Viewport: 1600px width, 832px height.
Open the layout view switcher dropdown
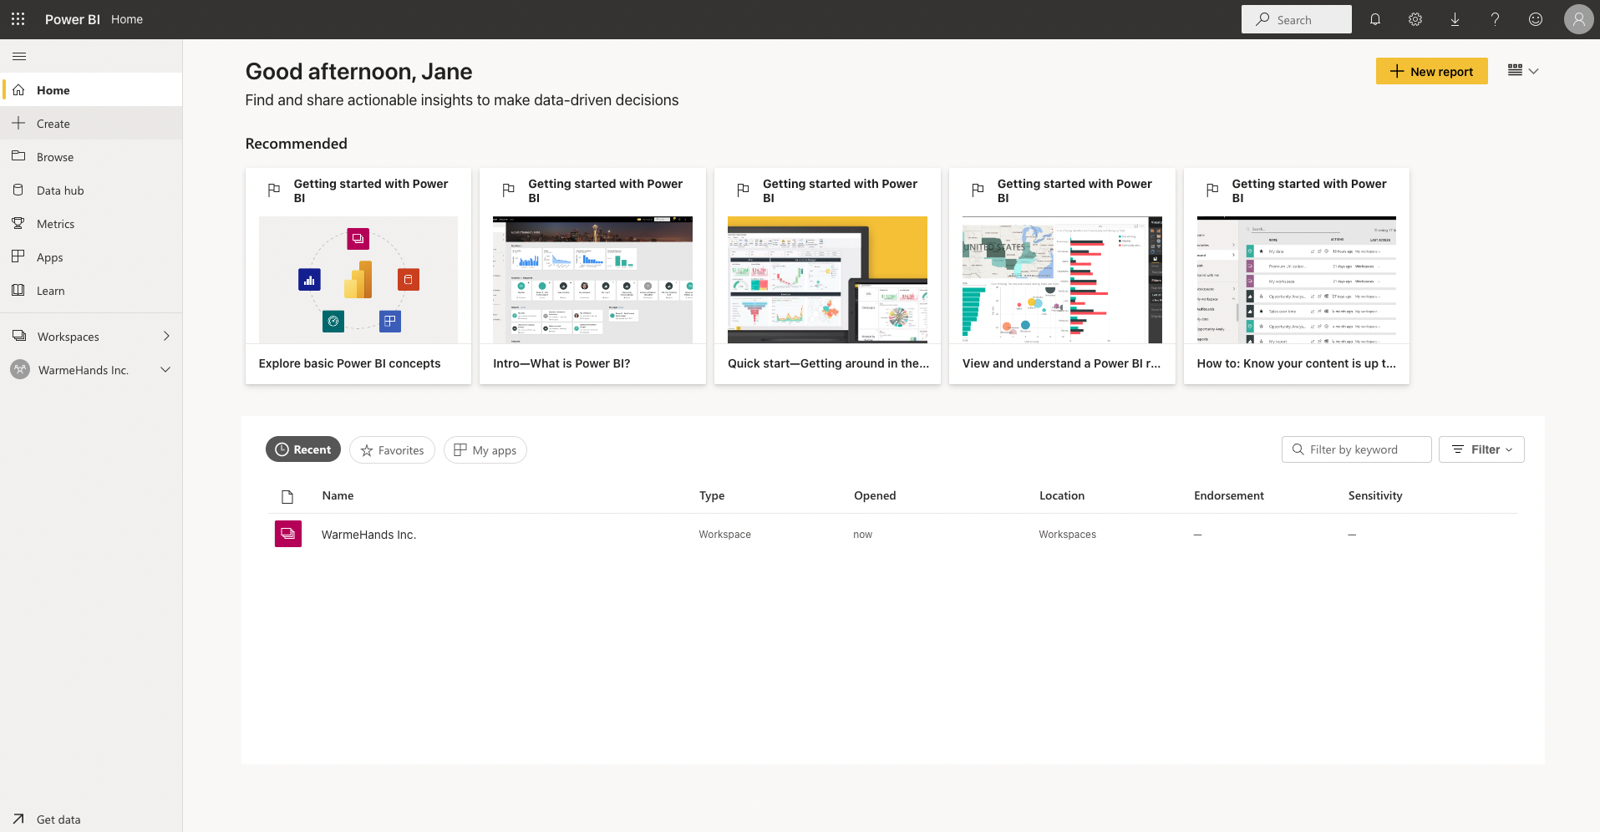[1522, 71]
